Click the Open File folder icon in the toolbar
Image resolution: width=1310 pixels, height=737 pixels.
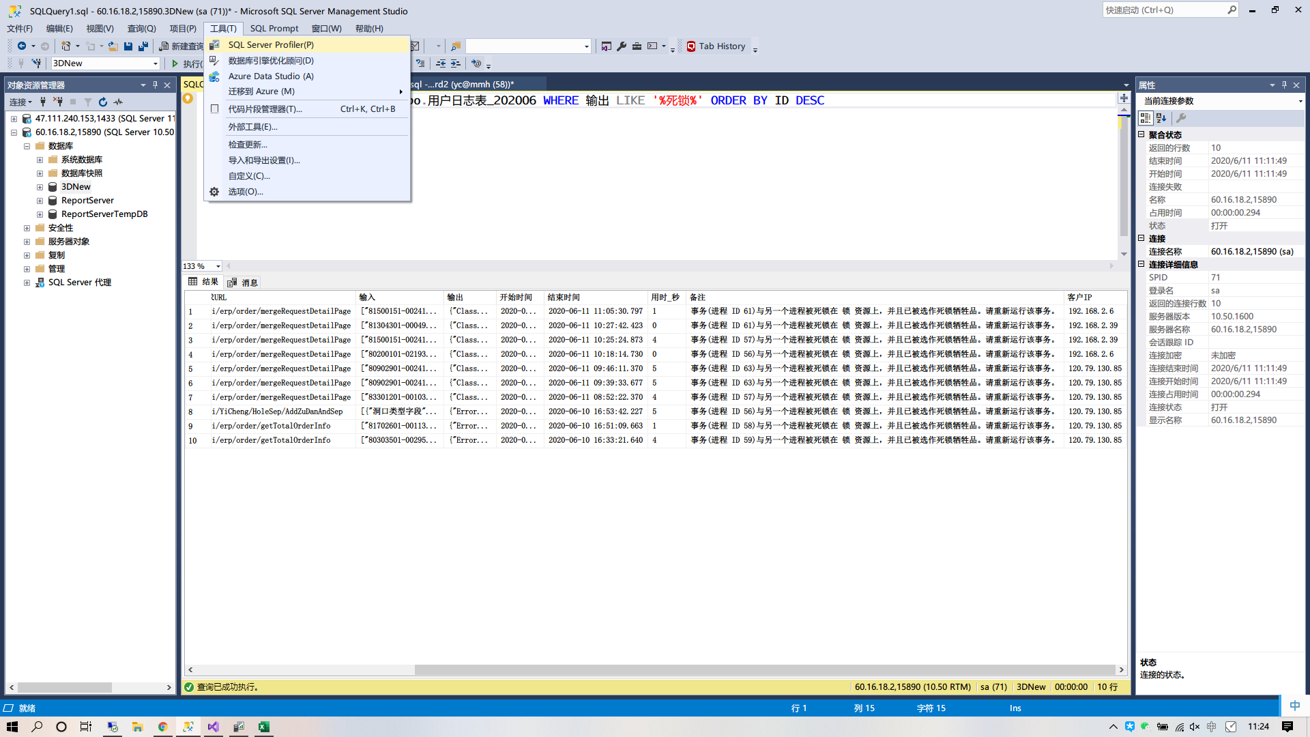113,46
